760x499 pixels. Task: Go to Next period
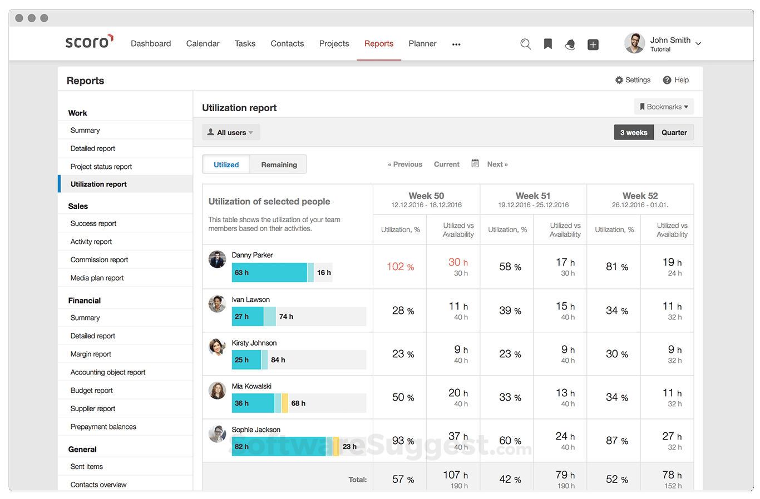coord(497,164)
